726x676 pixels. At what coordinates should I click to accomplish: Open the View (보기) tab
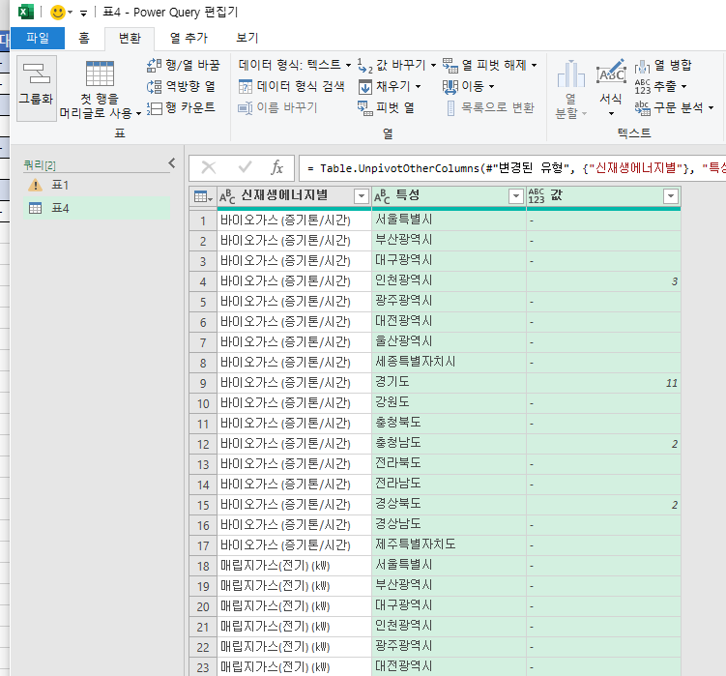click(247, 38)
